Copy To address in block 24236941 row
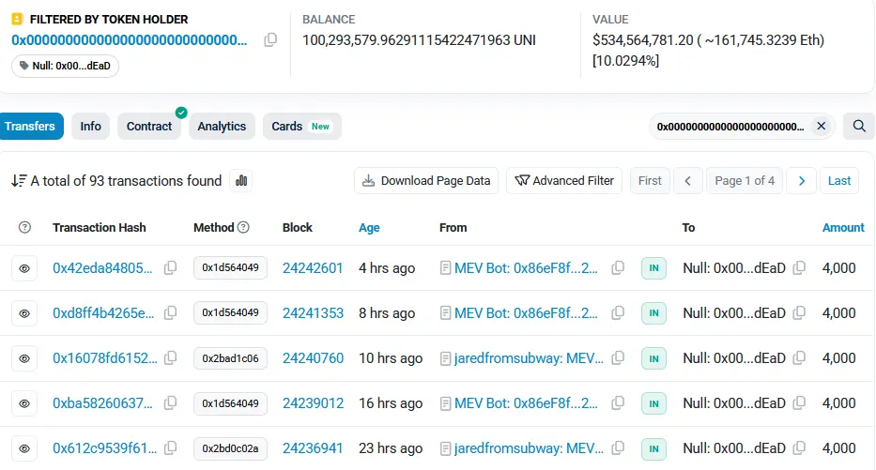876x470 pixels. tap(799, 447)
